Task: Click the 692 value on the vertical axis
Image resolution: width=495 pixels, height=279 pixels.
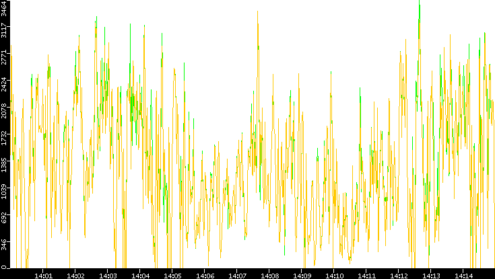Action: (4, 218)
